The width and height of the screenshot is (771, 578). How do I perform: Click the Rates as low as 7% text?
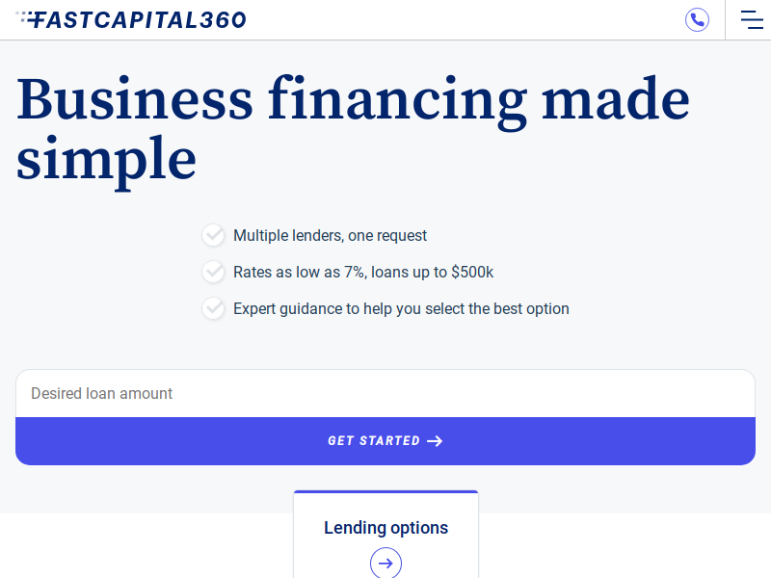click(363, 272)
